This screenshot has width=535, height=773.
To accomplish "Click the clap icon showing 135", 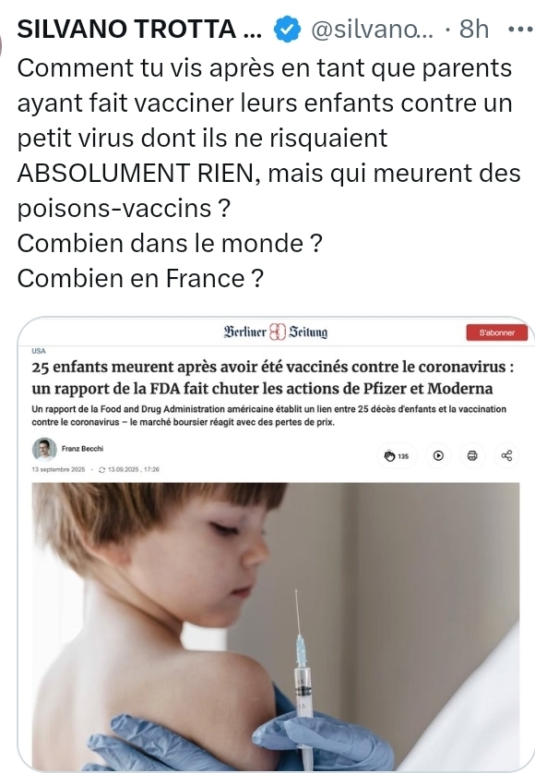I will [x=397, y=456].
